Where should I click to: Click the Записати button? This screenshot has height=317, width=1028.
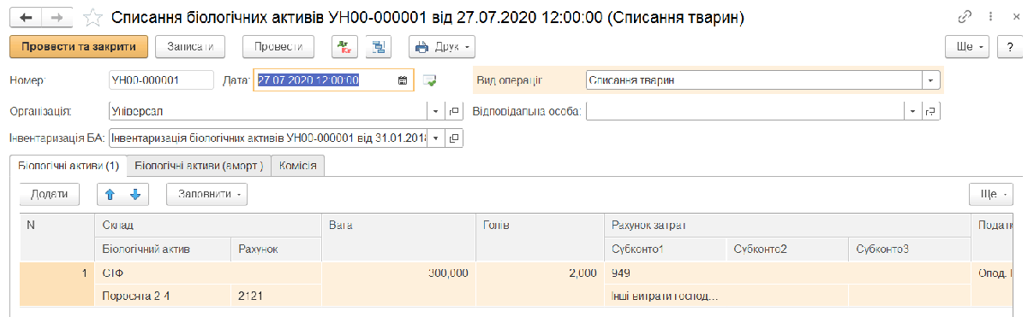point(189,46)
